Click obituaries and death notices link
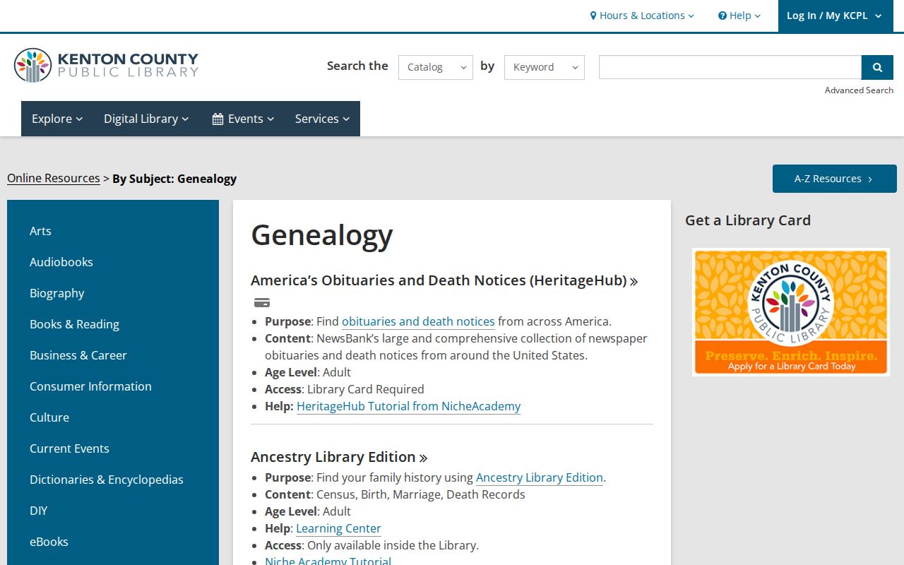This screenshot has height=565, width=904. point(418,321)
